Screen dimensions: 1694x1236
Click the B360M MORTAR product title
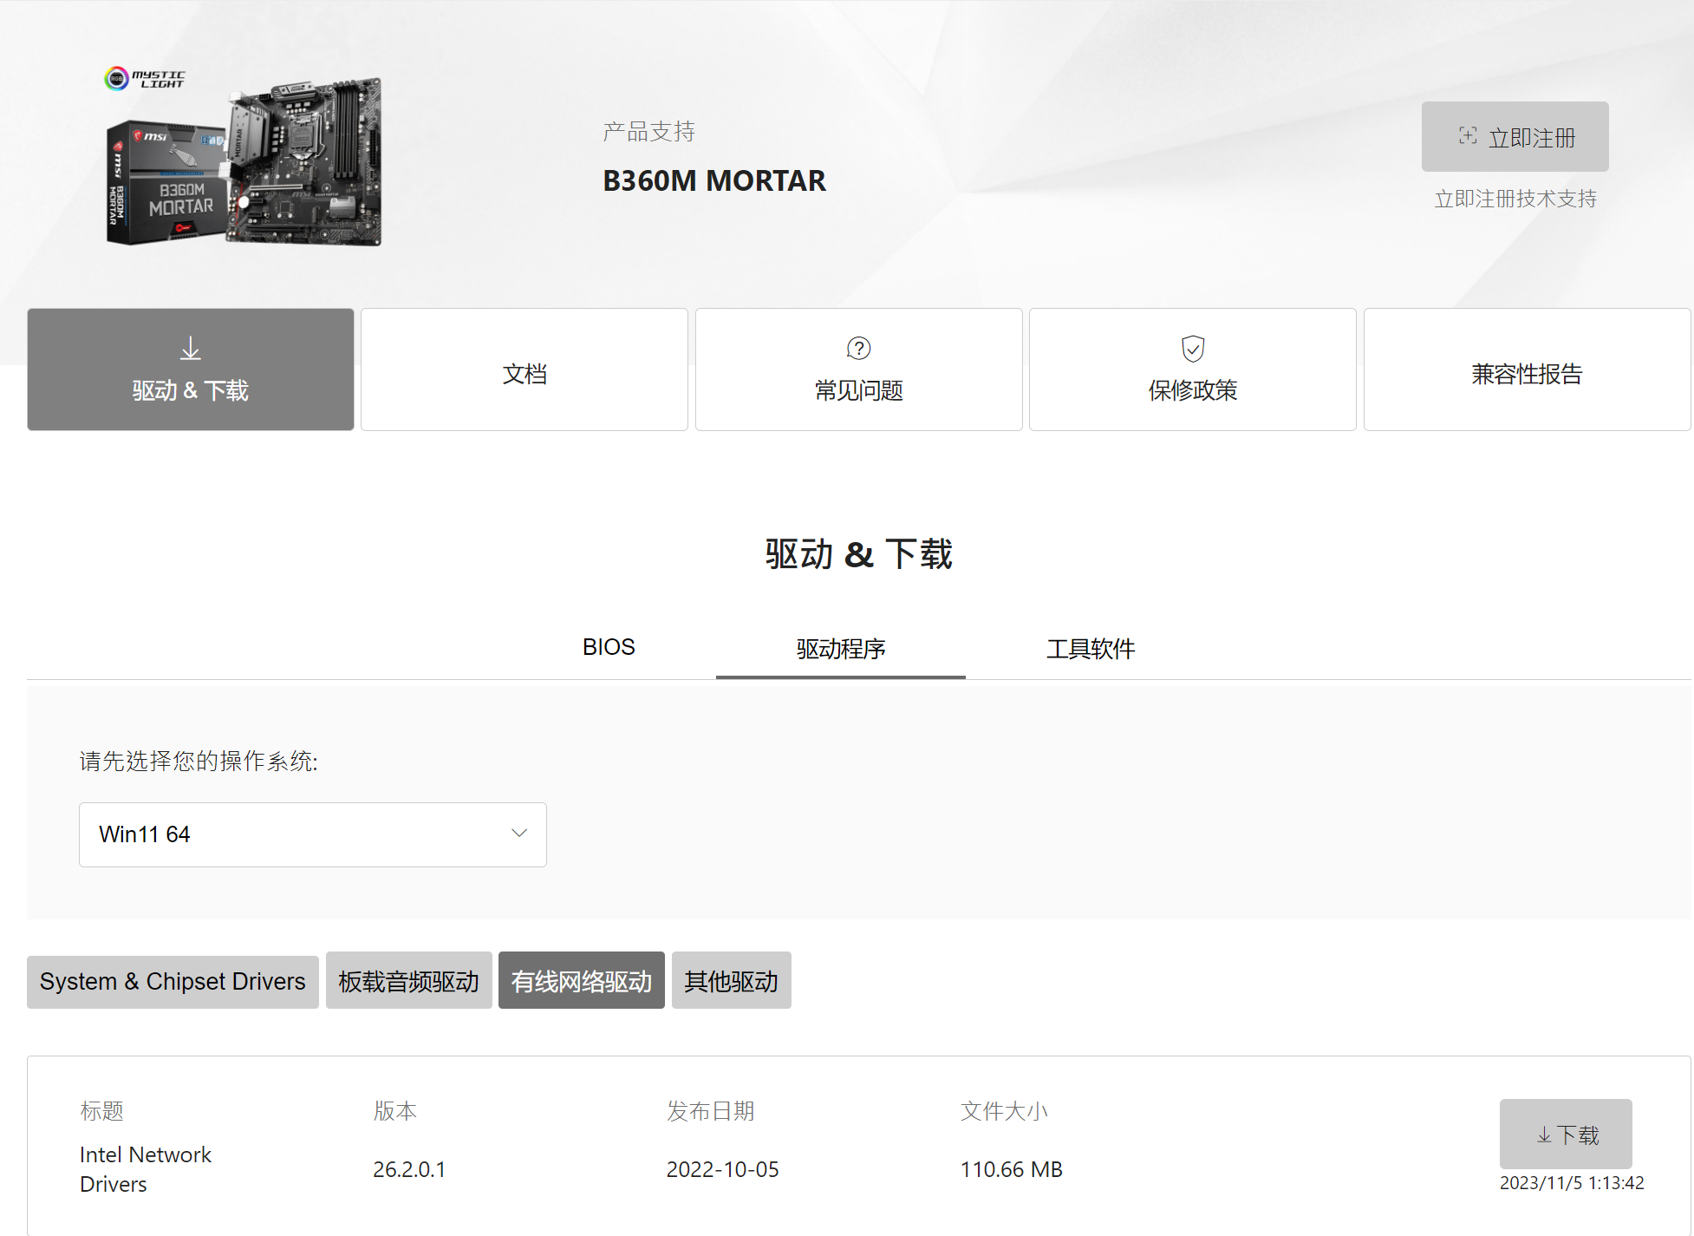[714, 180]
